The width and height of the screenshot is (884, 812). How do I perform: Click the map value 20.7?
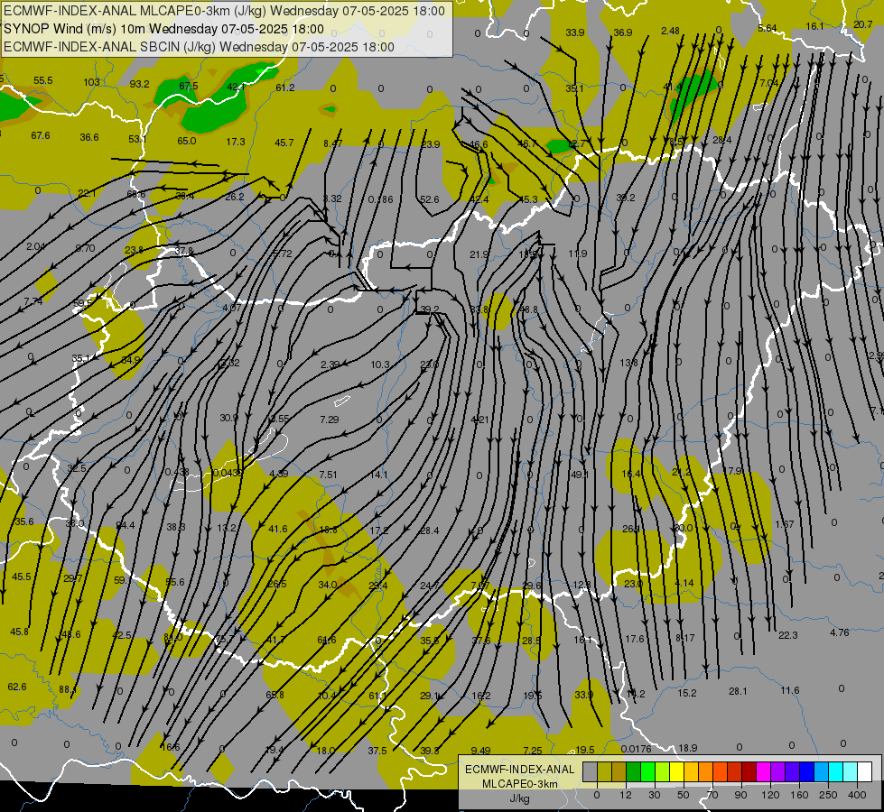(862, 24)
